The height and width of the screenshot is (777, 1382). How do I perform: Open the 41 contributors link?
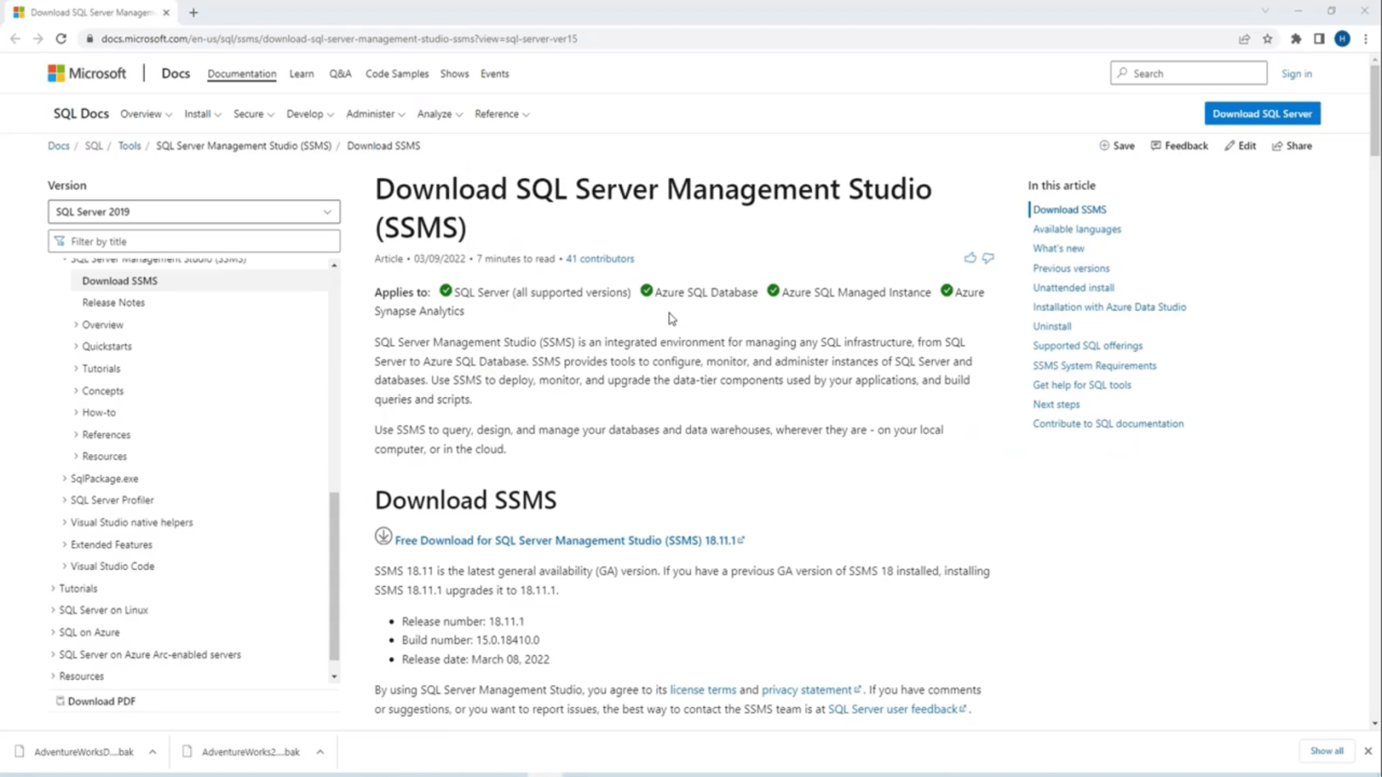pyautogui.click(x=601, y=258)
